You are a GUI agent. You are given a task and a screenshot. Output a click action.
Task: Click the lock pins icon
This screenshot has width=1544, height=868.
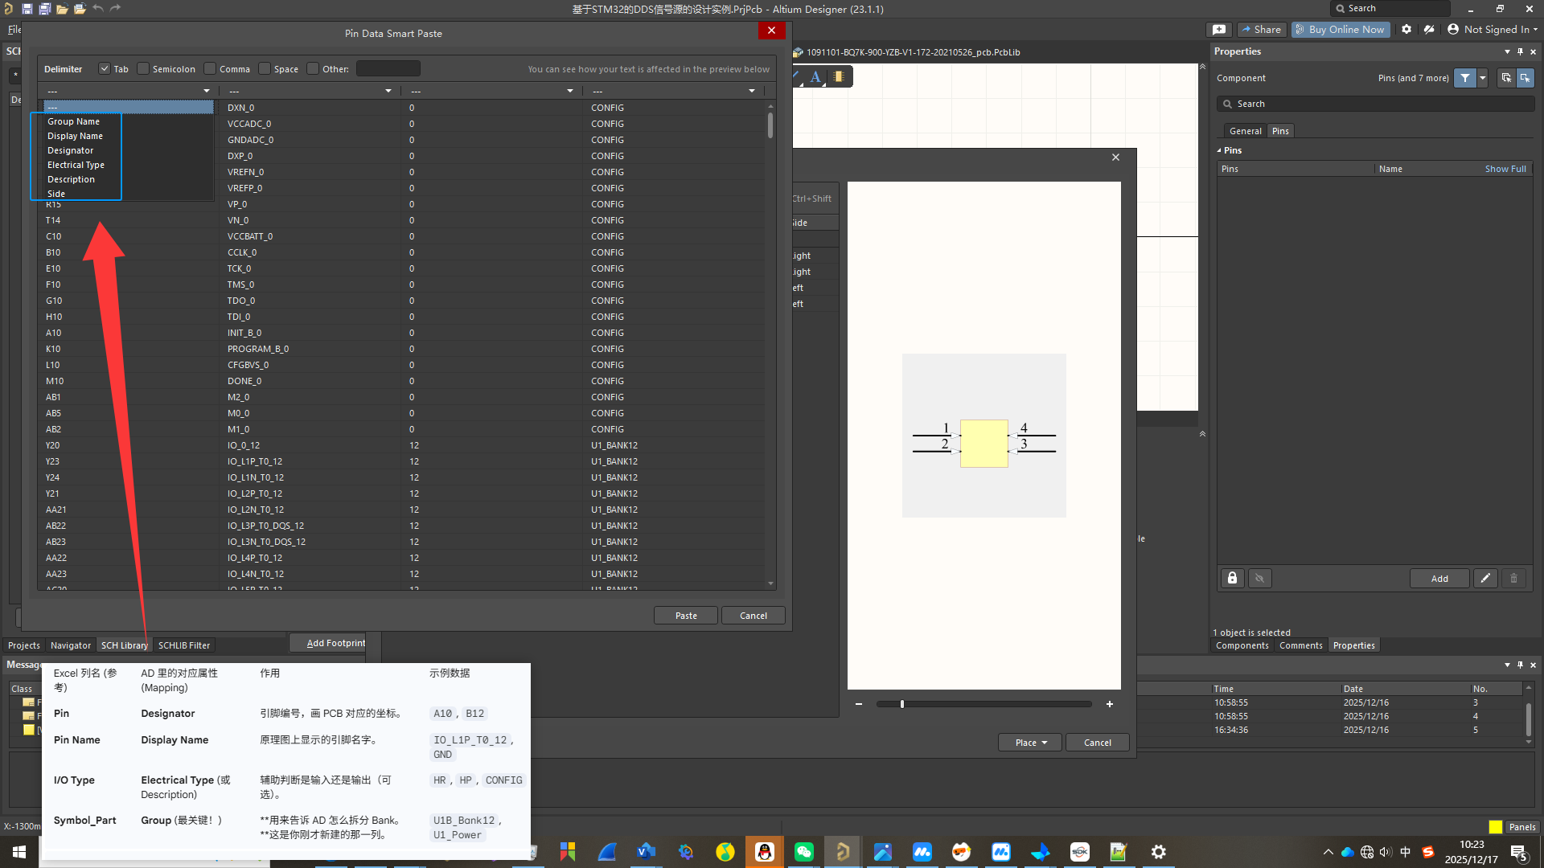[x=1232, y=579]
